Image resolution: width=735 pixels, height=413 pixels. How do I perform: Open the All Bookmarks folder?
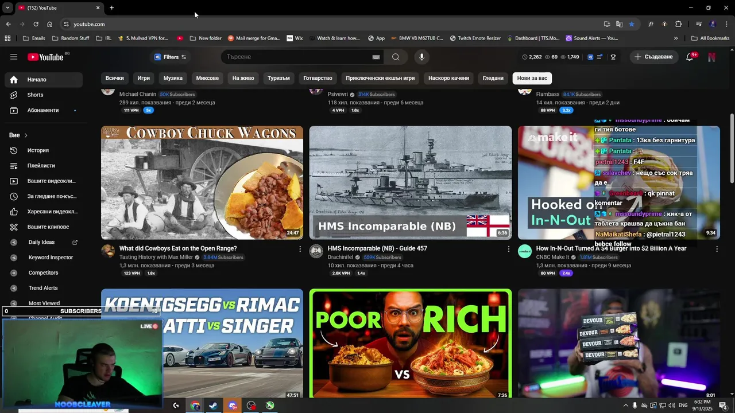pyautogui.click(x=710, y=38)
